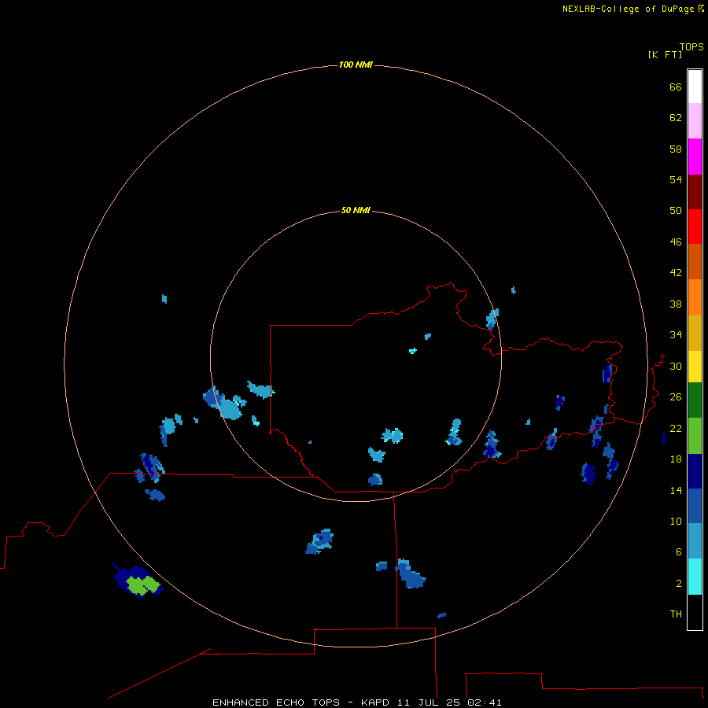708x708 pixels.
Task: Click the TH legend label
Action: click(x=676, y=614)
